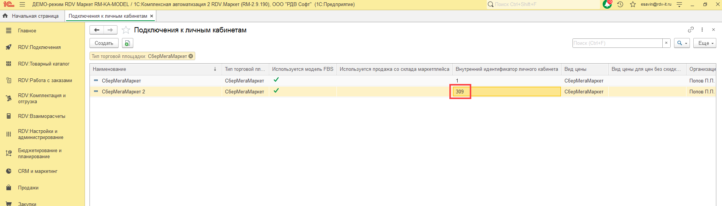Click the list search field Ctrl+F
Screen dimensions: 722x206
point(617,43)
